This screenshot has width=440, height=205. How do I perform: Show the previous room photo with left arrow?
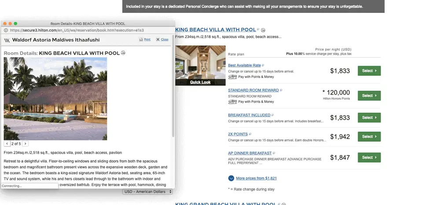coord(7,143)
